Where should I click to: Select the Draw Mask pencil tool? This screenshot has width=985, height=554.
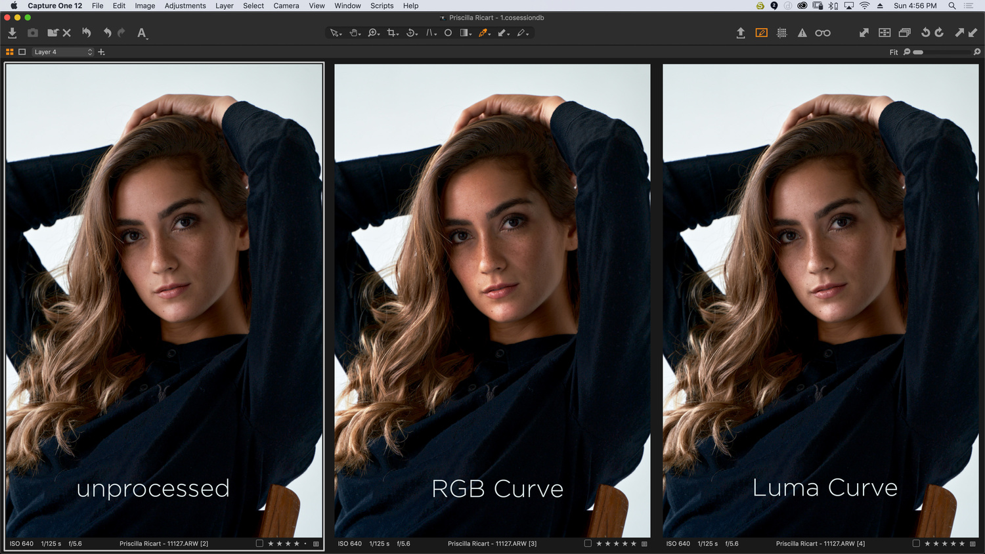click(521, 33)
